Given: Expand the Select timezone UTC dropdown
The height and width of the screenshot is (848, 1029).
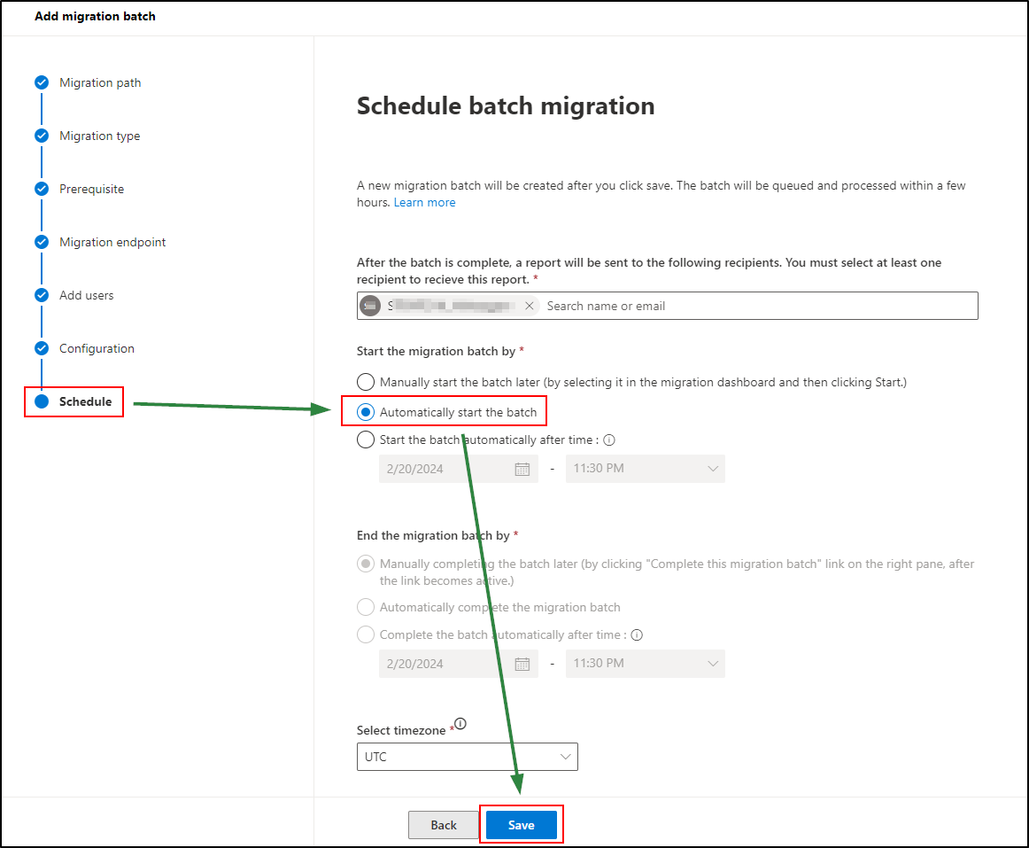Looking at the screenshot, I should (467, 757).
